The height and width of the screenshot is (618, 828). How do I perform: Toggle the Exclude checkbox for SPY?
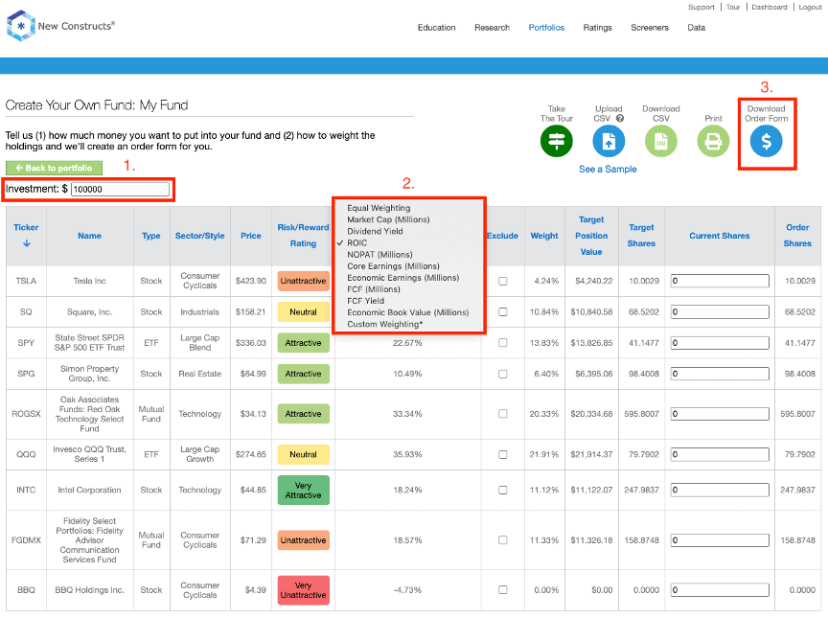pos(503,342)
